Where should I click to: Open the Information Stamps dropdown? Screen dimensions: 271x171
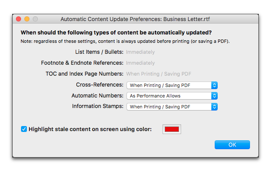click(172, 107)
